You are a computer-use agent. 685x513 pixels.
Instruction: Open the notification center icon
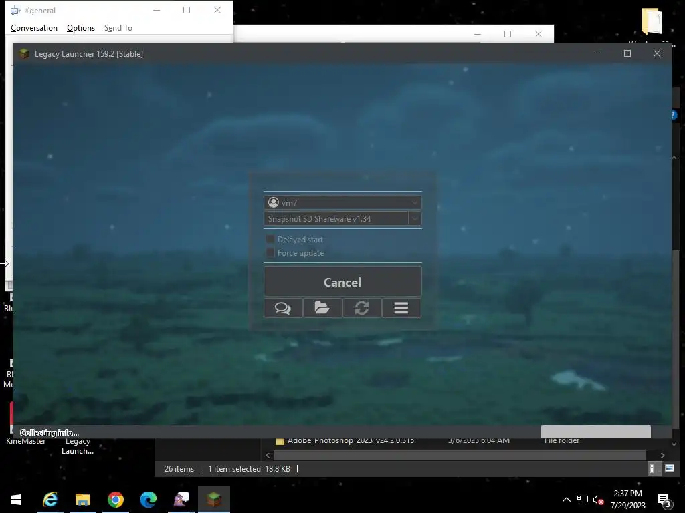[664, 500]
